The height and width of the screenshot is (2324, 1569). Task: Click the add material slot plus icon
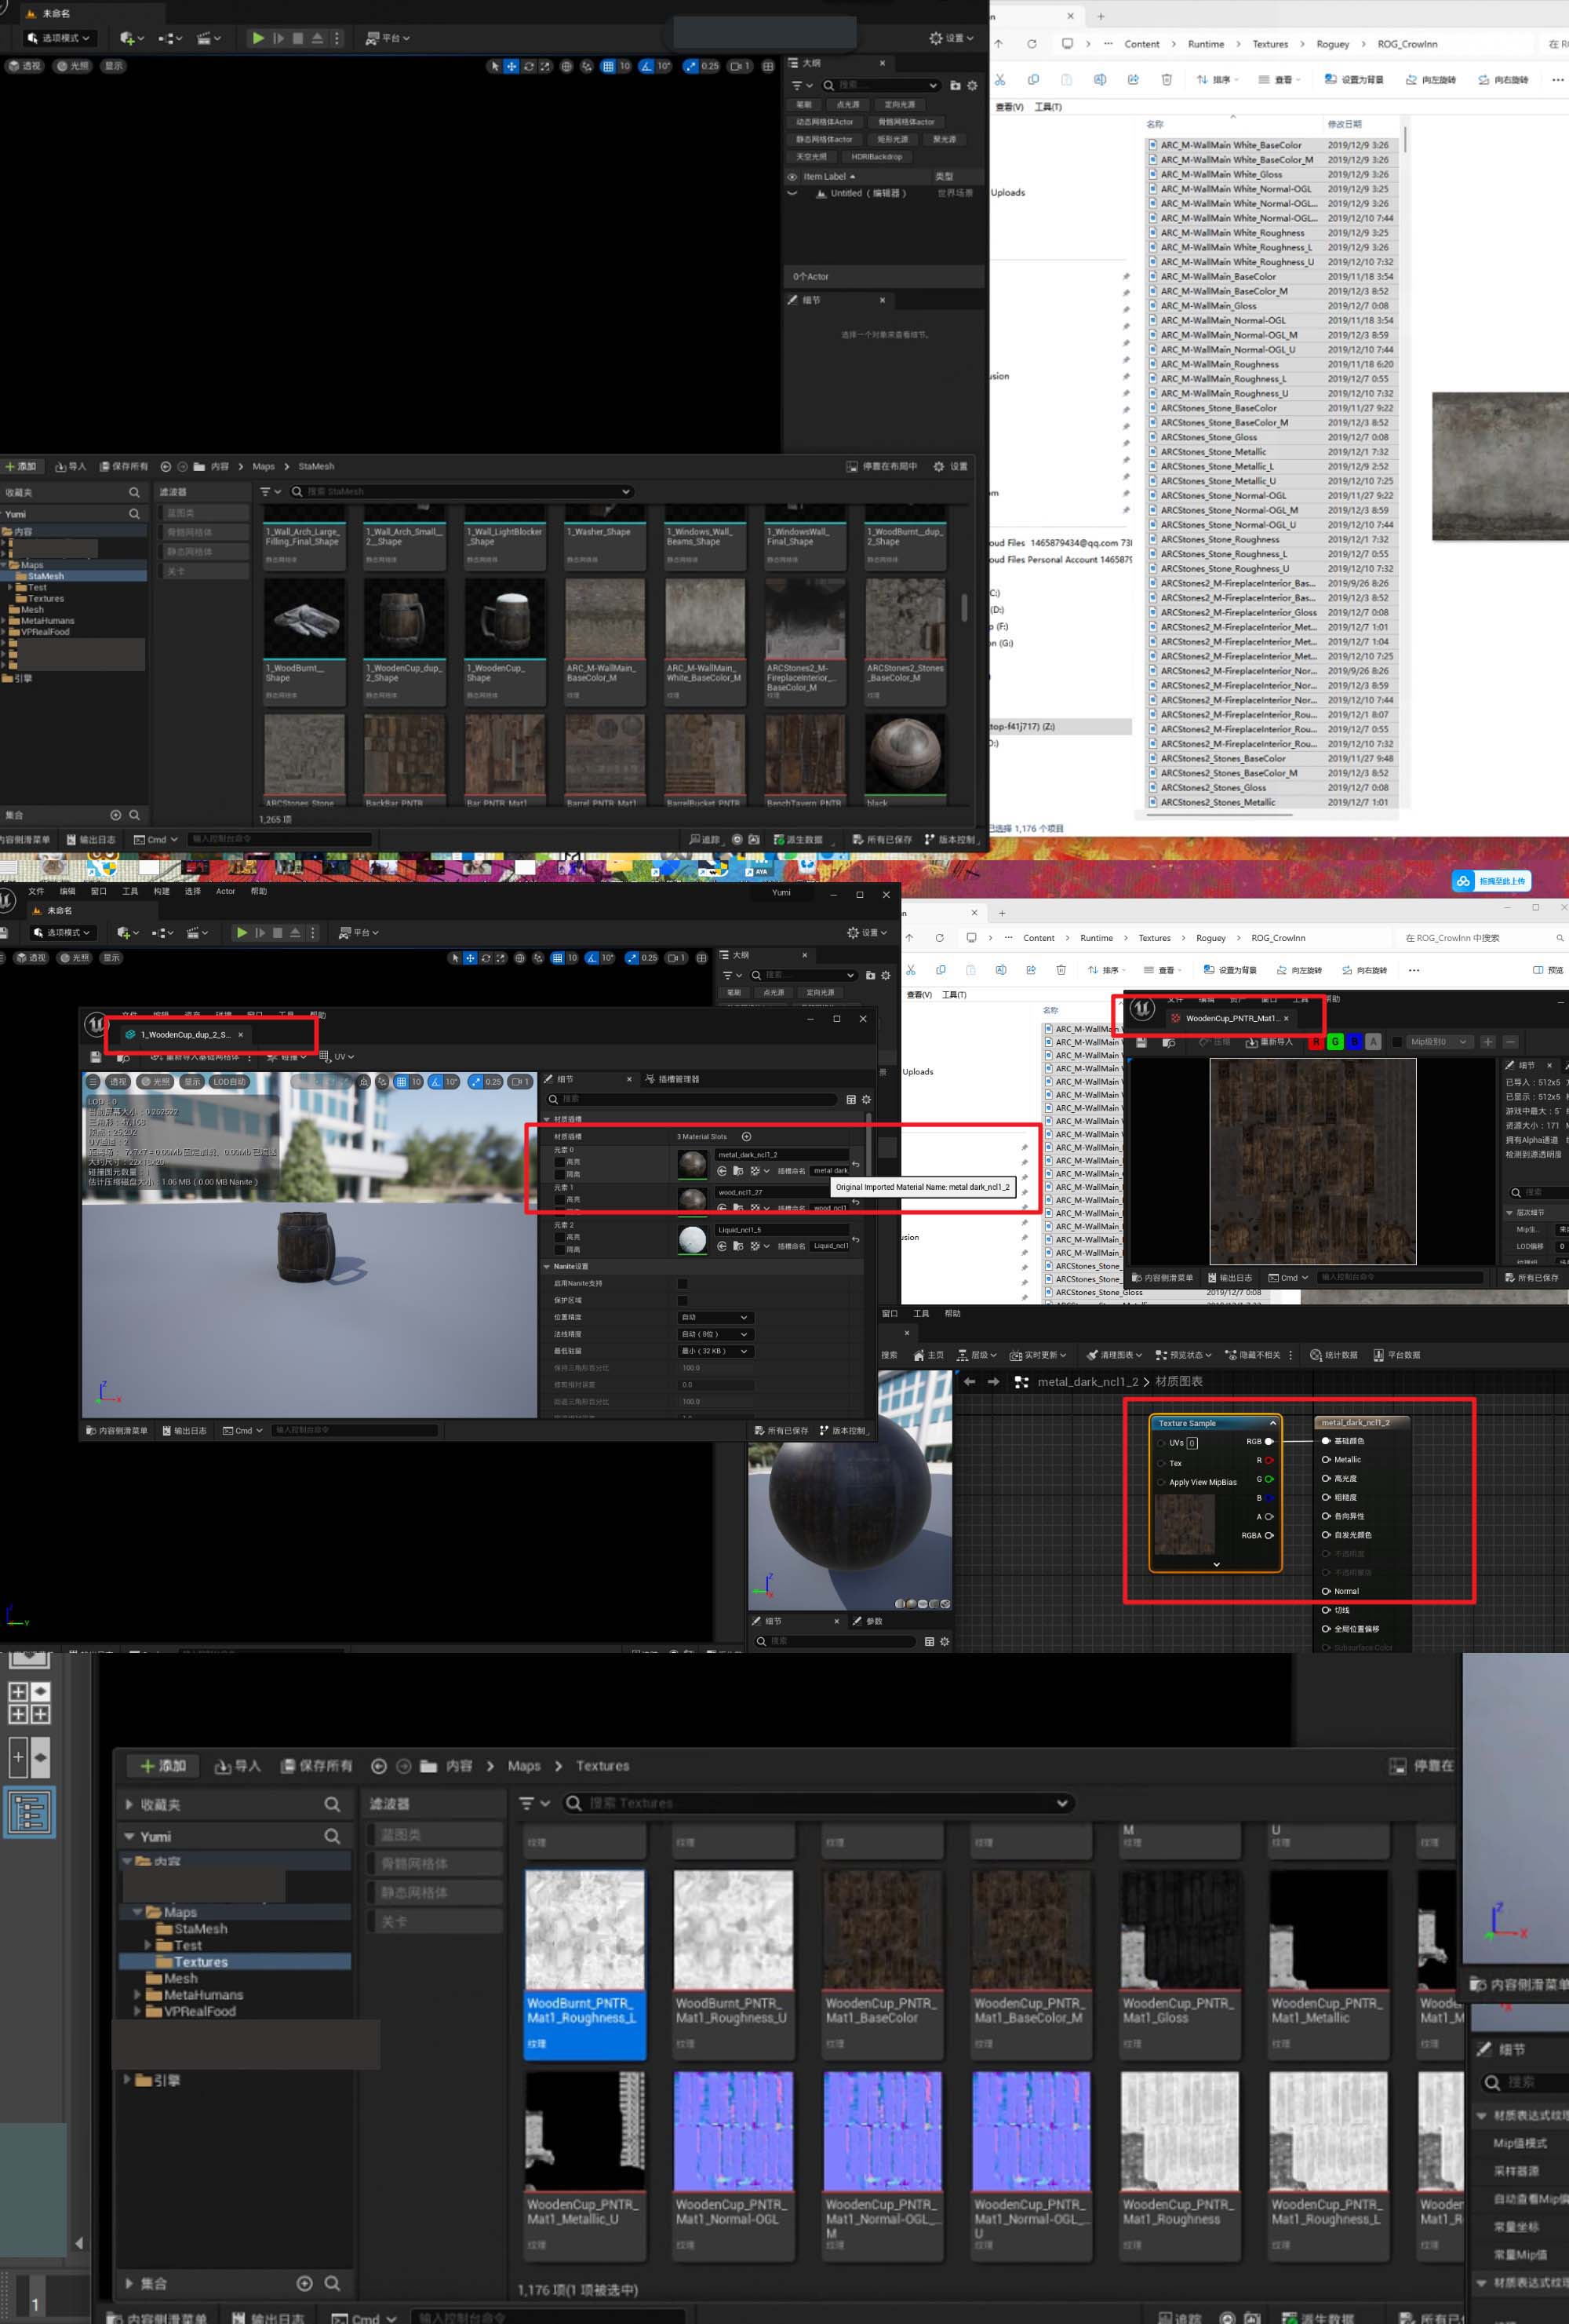tap(747, 1136)
